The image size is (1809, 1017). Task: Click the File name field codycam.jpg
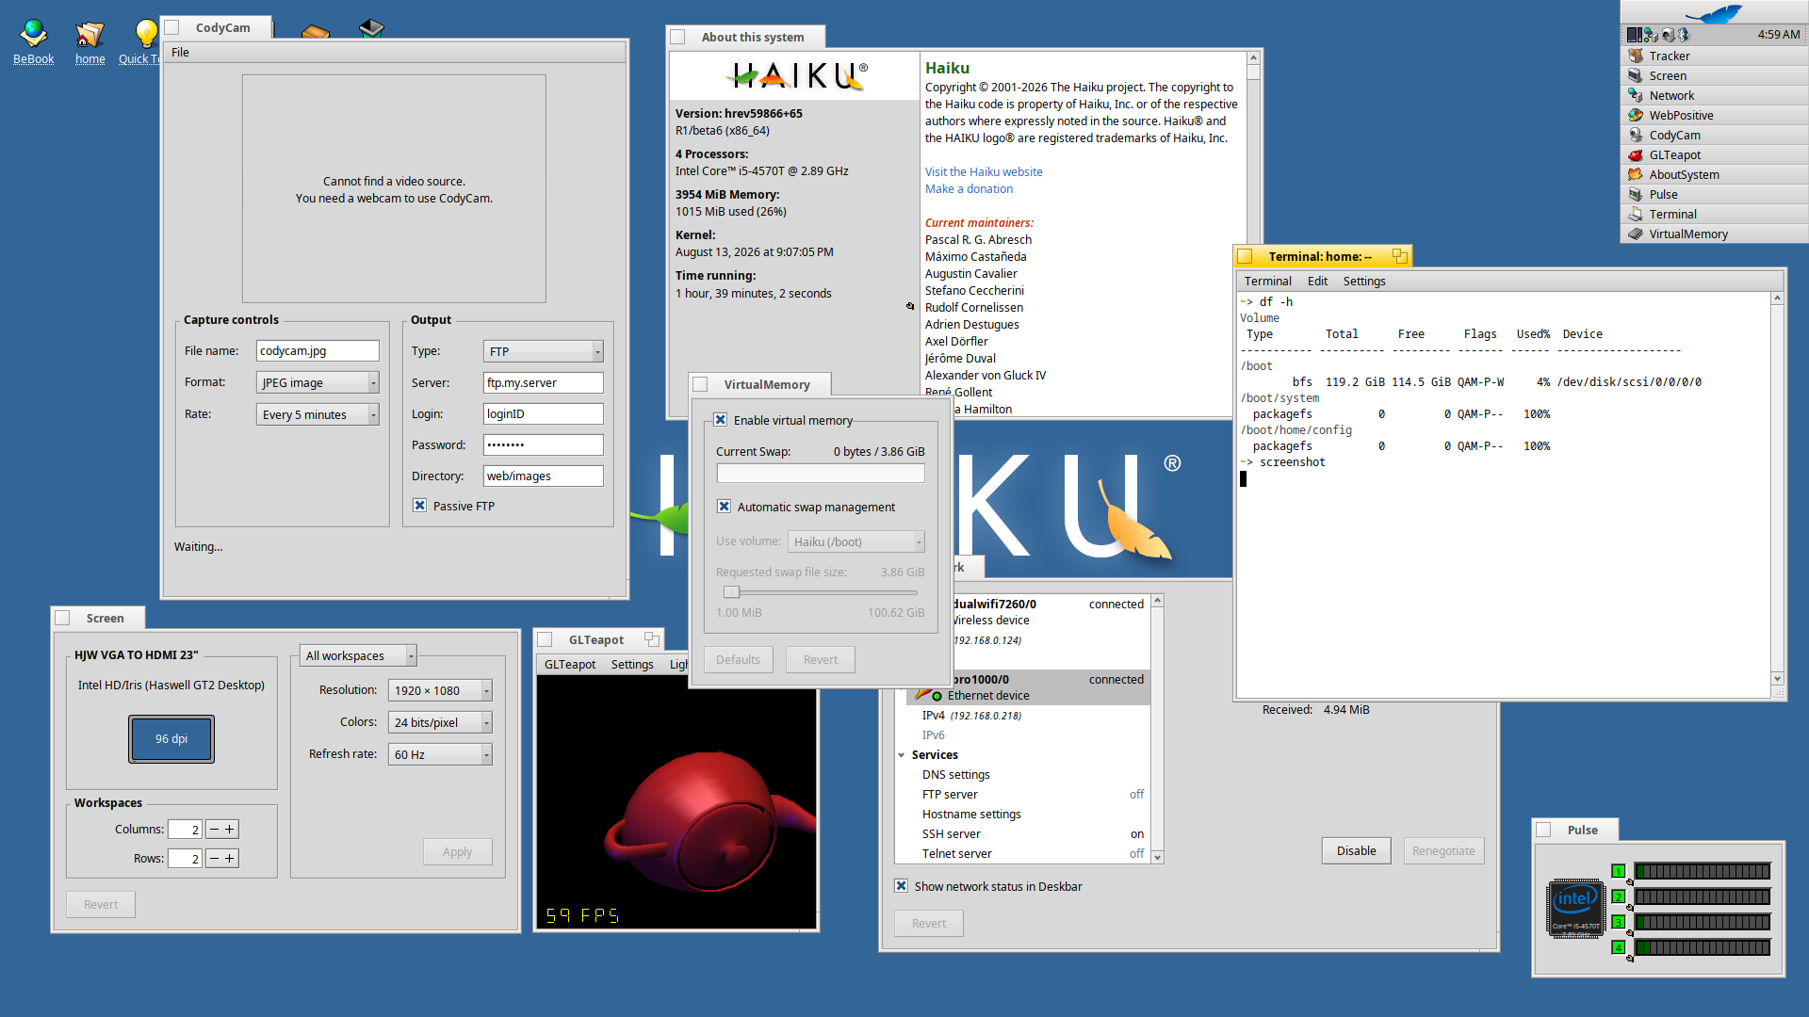318,350
